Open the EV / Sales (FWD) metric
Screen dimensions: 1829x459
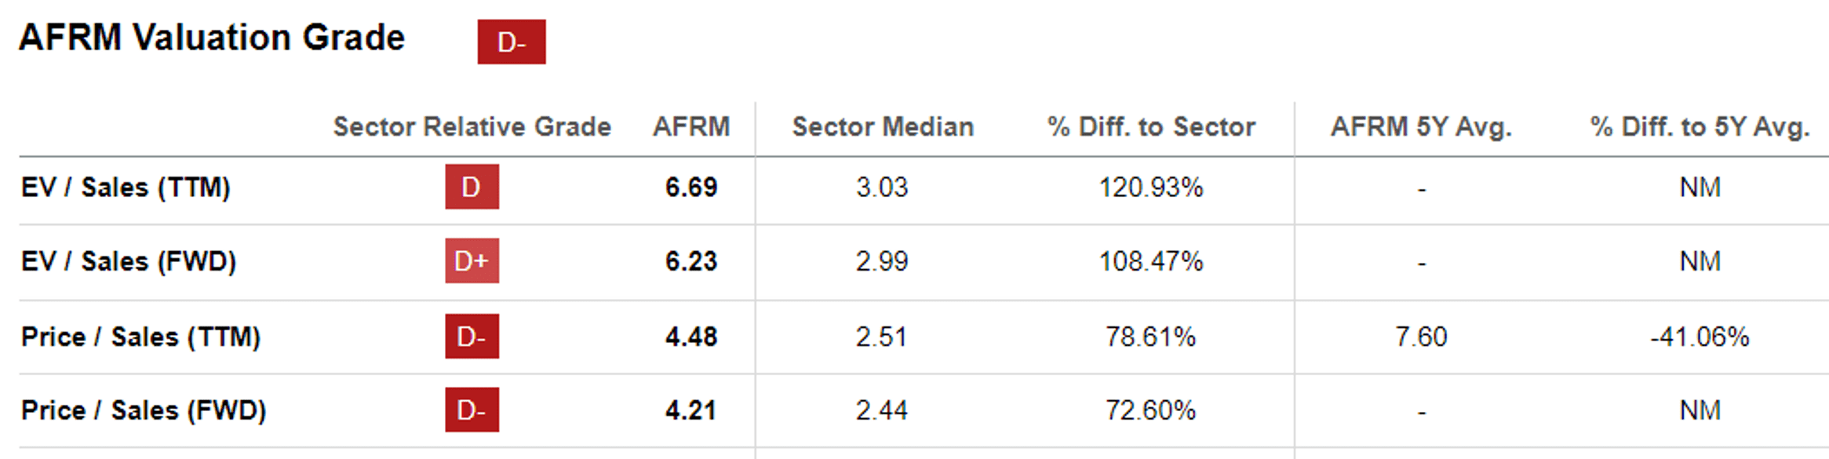pyautogui.click(x=129, y=261)
